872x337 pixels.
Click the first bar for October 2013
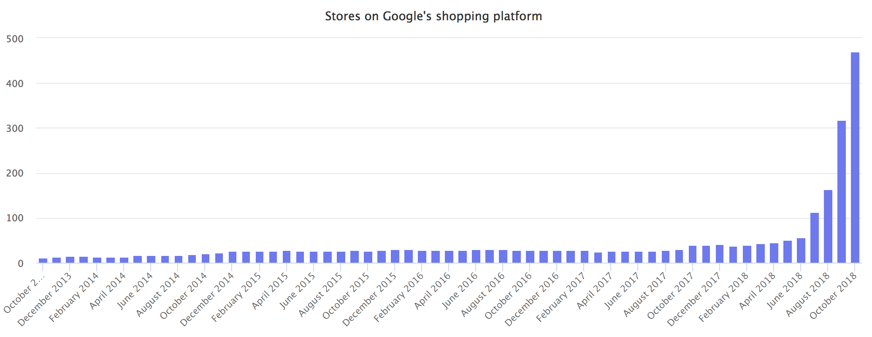43,260
